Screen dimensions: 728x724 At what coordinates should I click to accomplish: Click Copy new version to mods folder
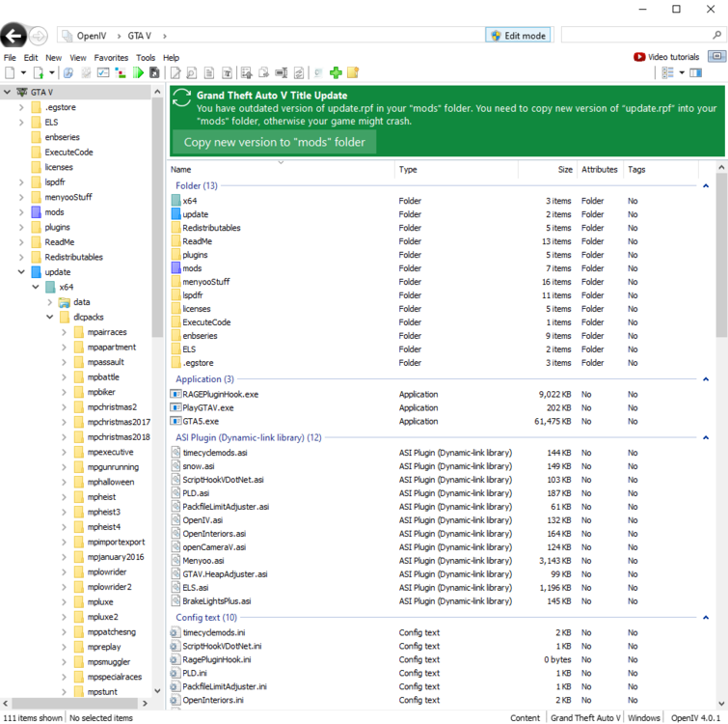274,142
